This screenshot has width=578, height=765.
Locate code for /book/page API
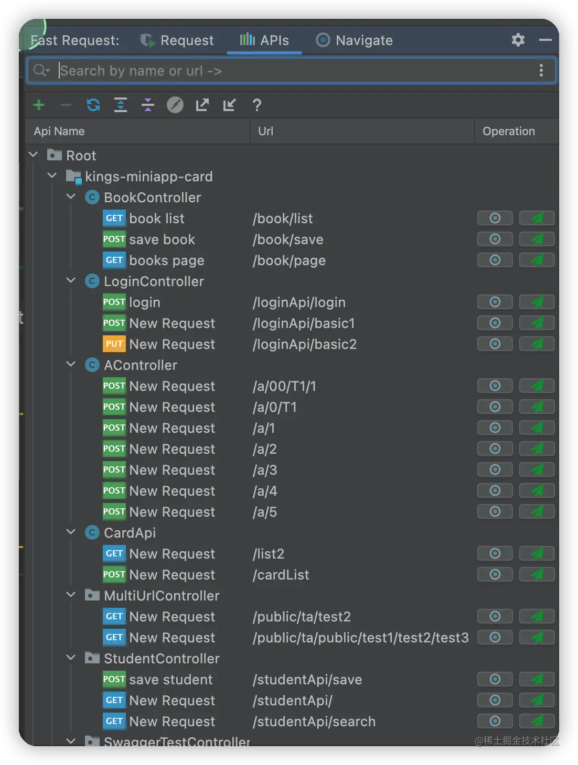495,260
